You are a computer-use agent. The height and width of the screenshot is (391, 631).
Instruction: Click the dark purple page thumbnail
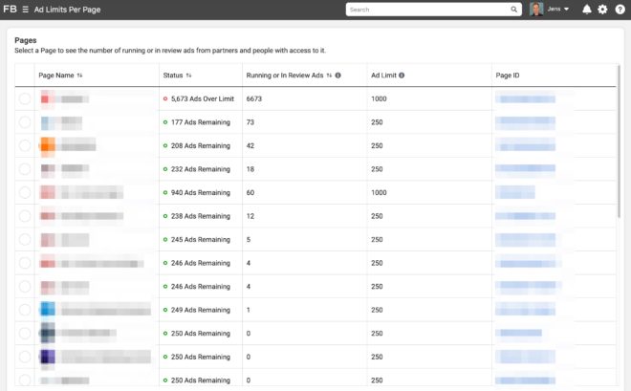pyautogui.click(x=48, y=357)
